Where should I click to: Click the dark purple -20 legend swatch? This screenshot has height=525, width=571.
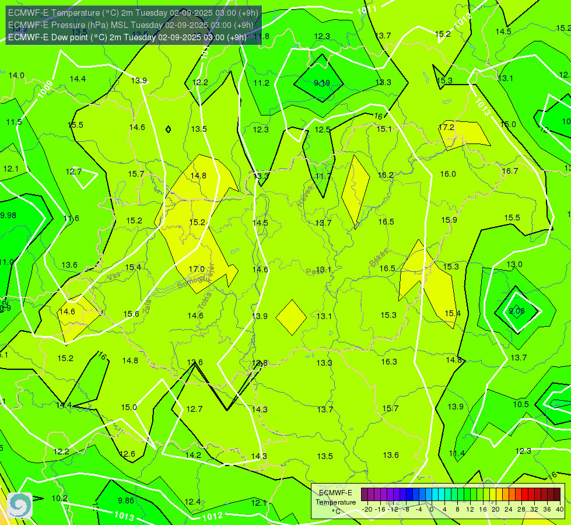coord(364,495)
